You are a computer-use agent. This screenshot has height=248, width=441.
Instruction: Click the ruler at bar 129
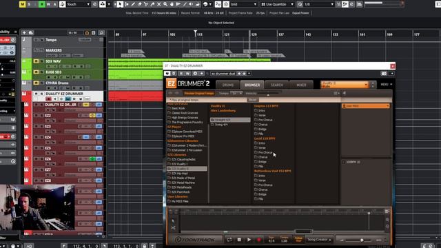click(254, 34)
